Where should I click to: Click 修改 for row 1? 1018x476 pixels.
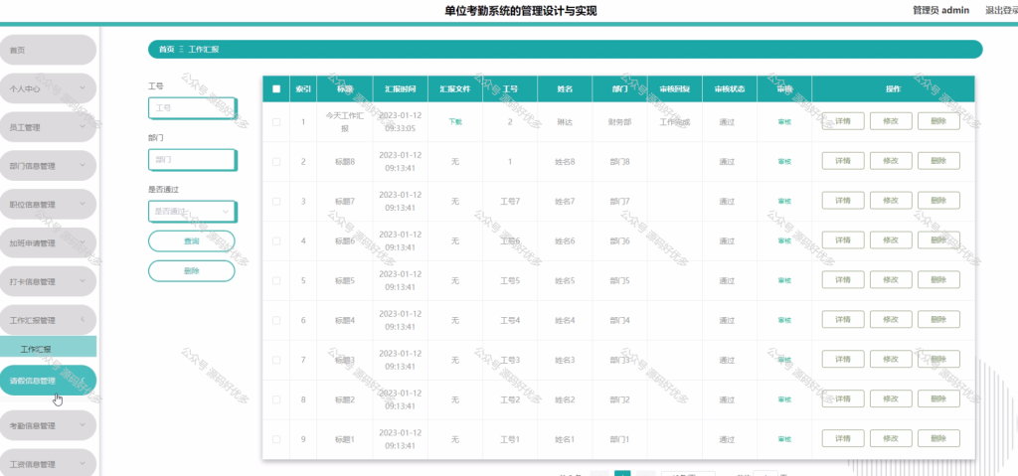891,121
